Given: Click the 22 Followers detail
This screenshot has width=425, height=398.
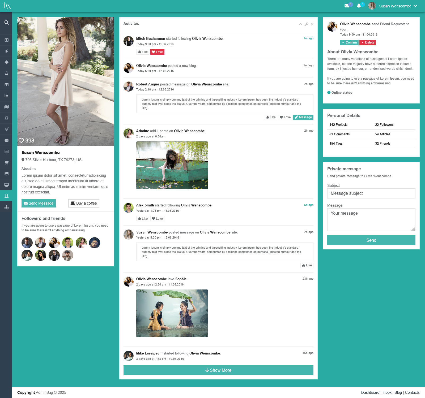Looking at the screenshot, I should pyautogui.click(x=384, y=125).
